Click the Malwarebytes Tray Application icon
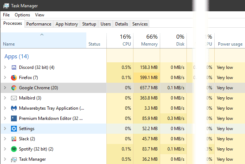Screen dimensions: 245x164 pyautogui.click(x=14, y=108)
